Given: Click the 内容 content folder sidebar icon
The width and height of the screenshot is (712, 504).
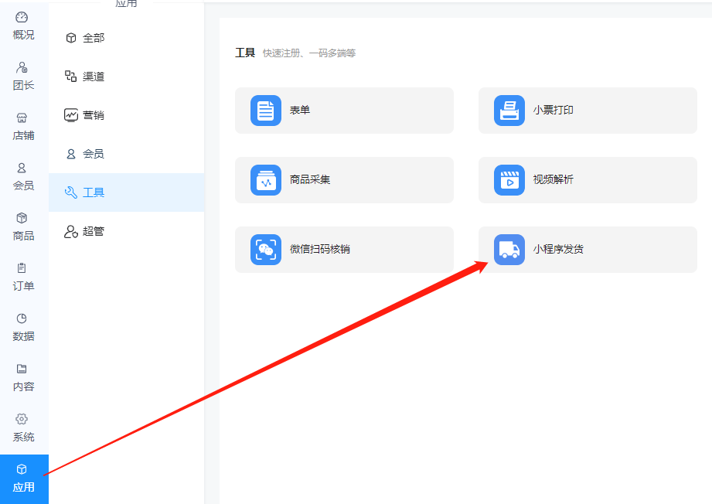Looking at the screenshot, I should click(22, 369).
